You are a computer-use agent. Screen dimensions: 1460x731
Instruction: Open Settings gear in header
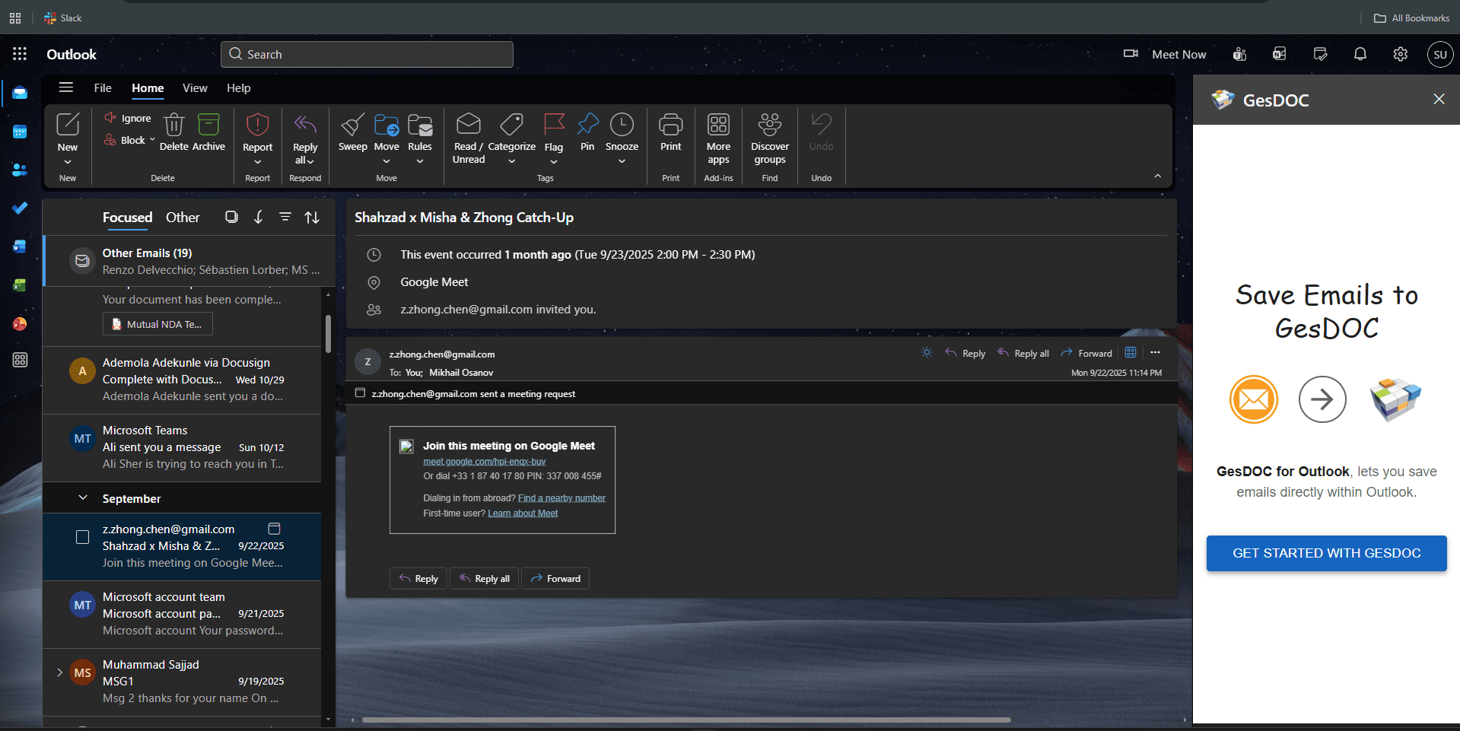click(x=1400, y=54)
